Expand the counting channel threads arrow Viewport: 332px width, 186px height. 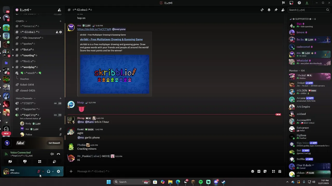coord(13,55)
